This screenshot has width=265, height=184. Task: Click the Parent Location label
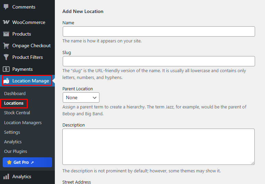point(77,89)
